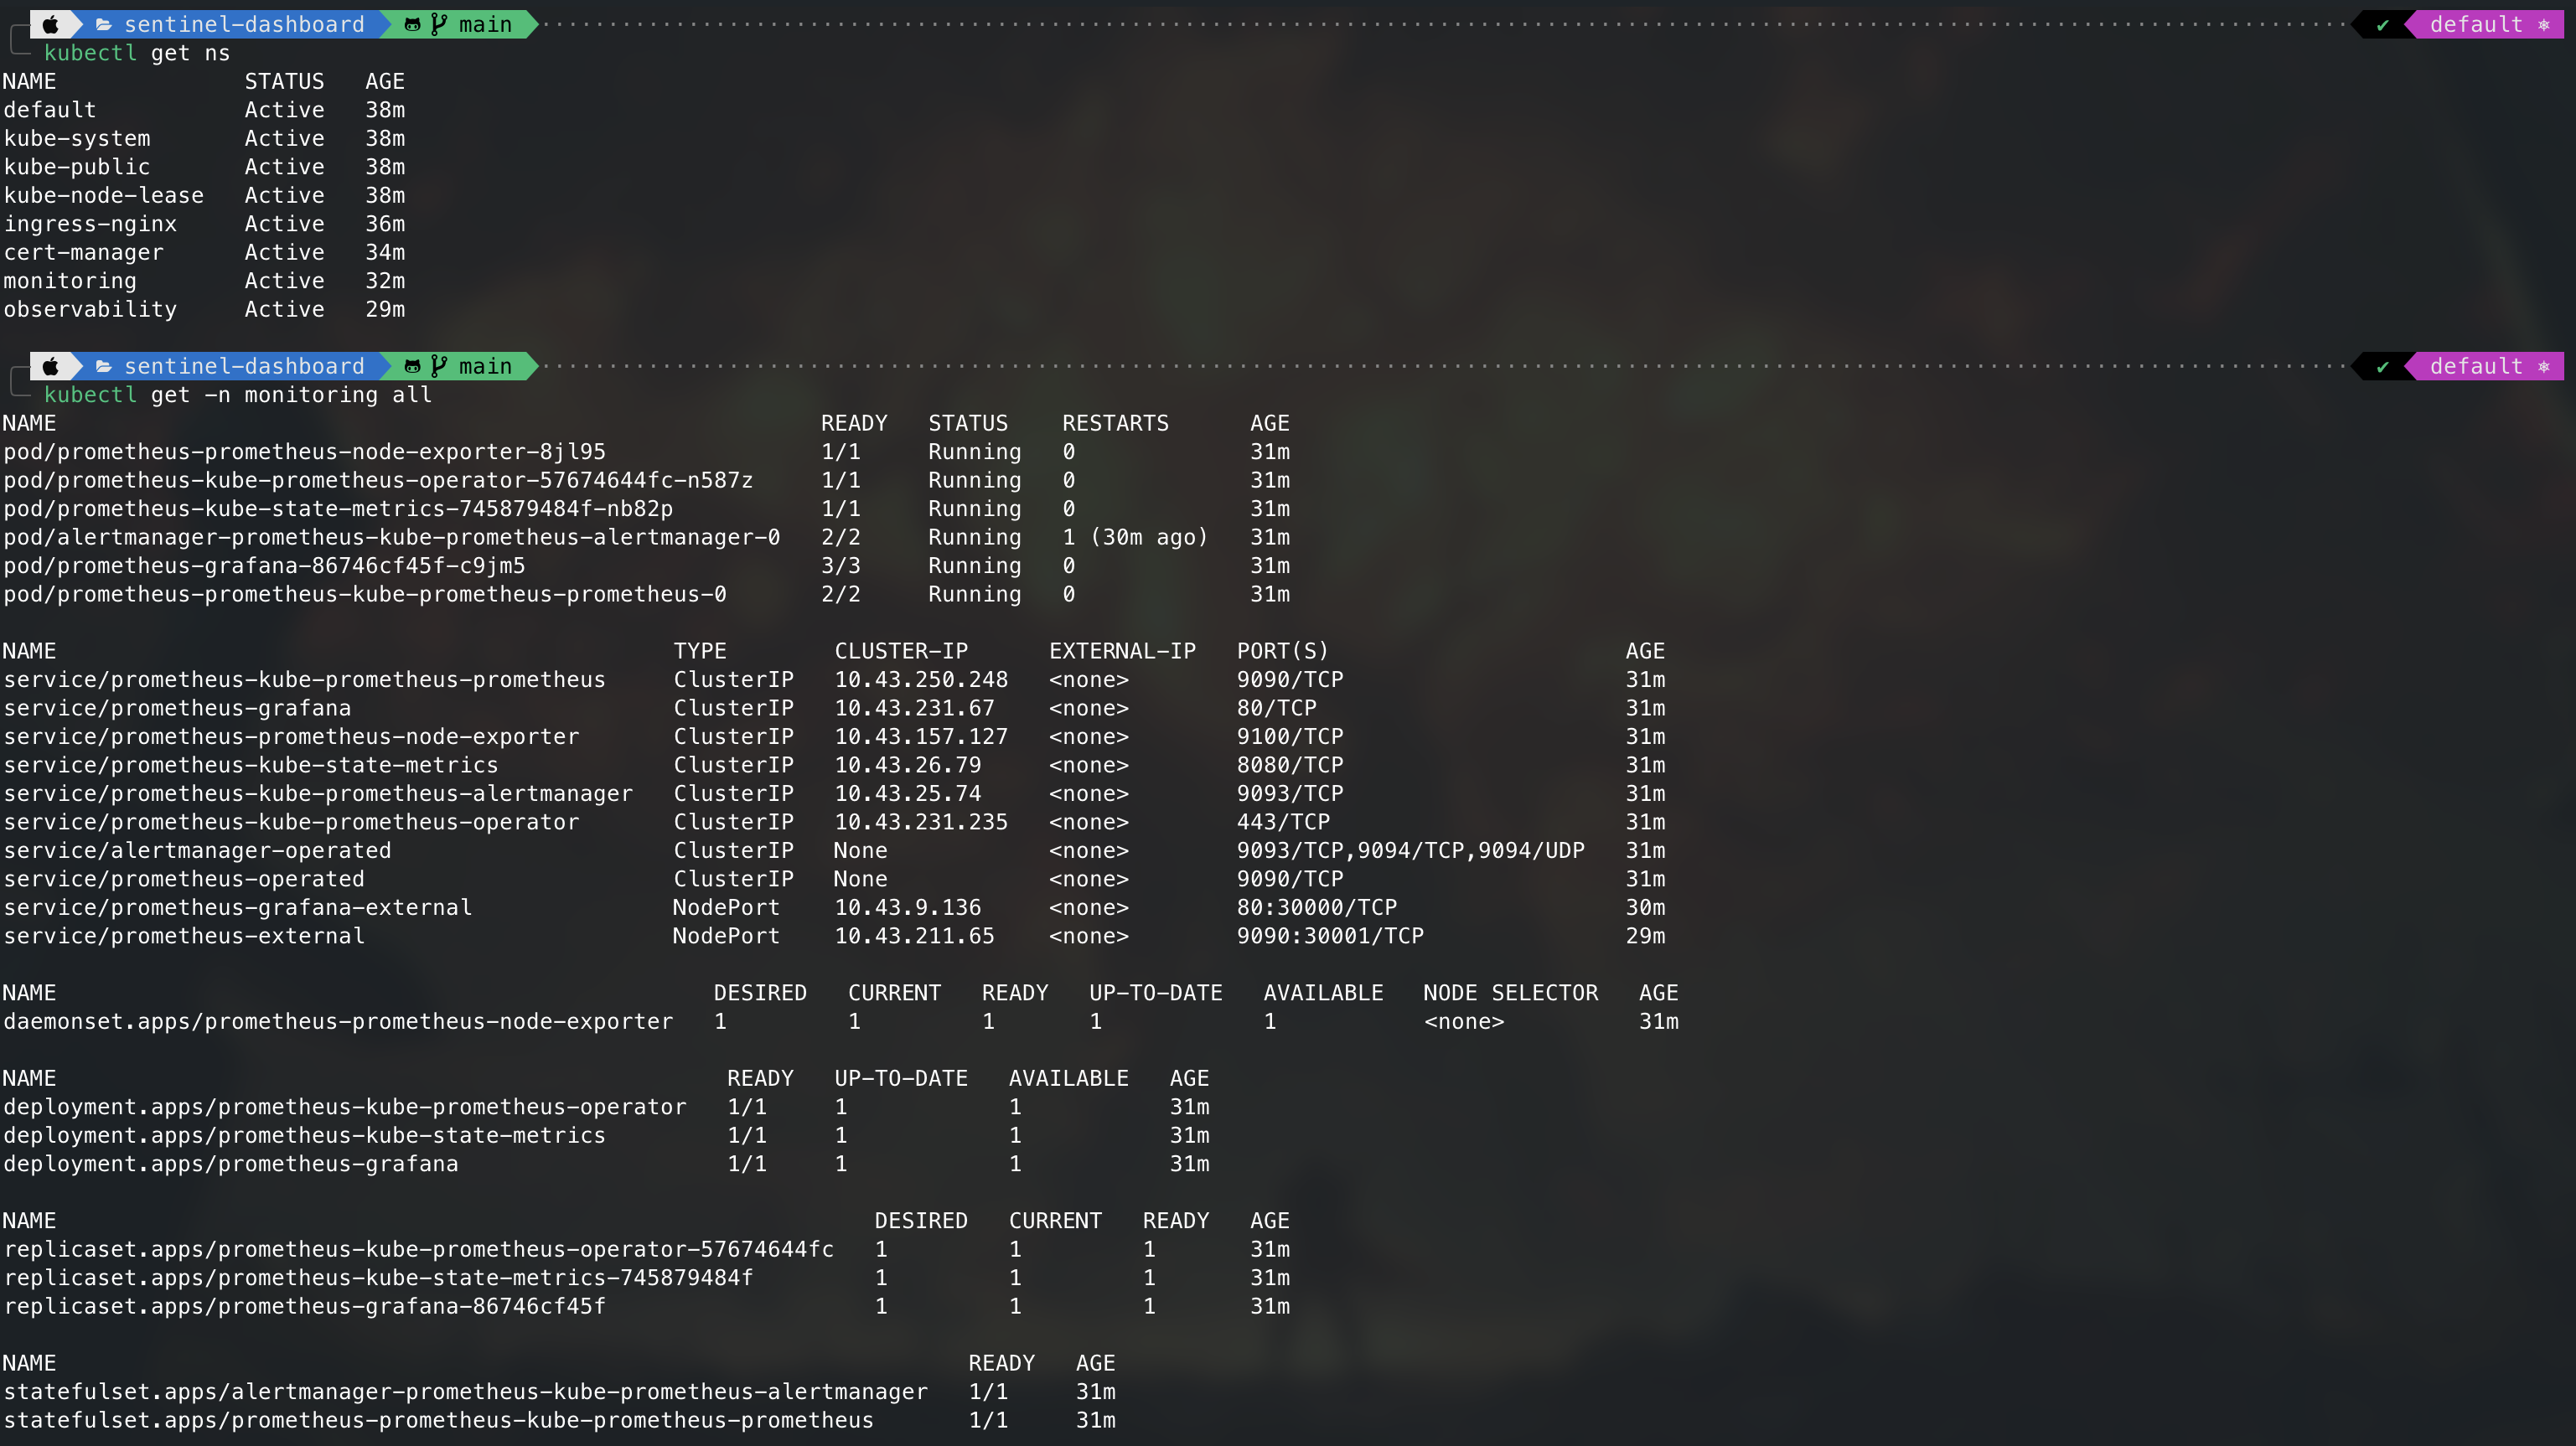
Task: Click the Kubernetes helm icon in the second prompt
Action: (2544, 366)
